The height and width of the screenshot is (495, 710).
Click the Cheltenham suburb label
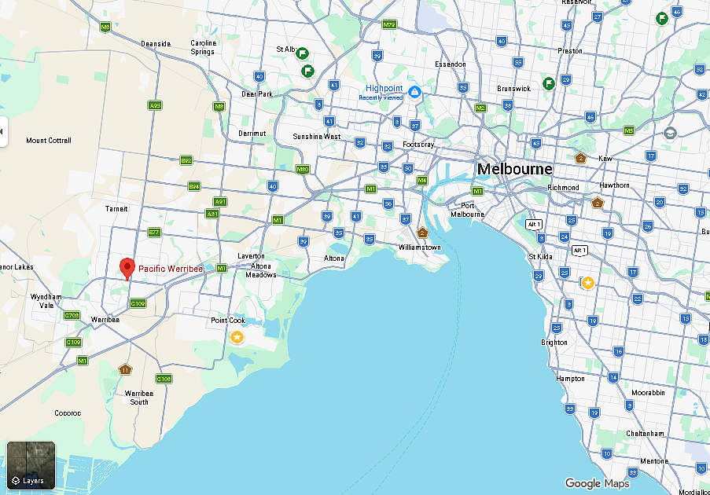click(x=645, y=434)
